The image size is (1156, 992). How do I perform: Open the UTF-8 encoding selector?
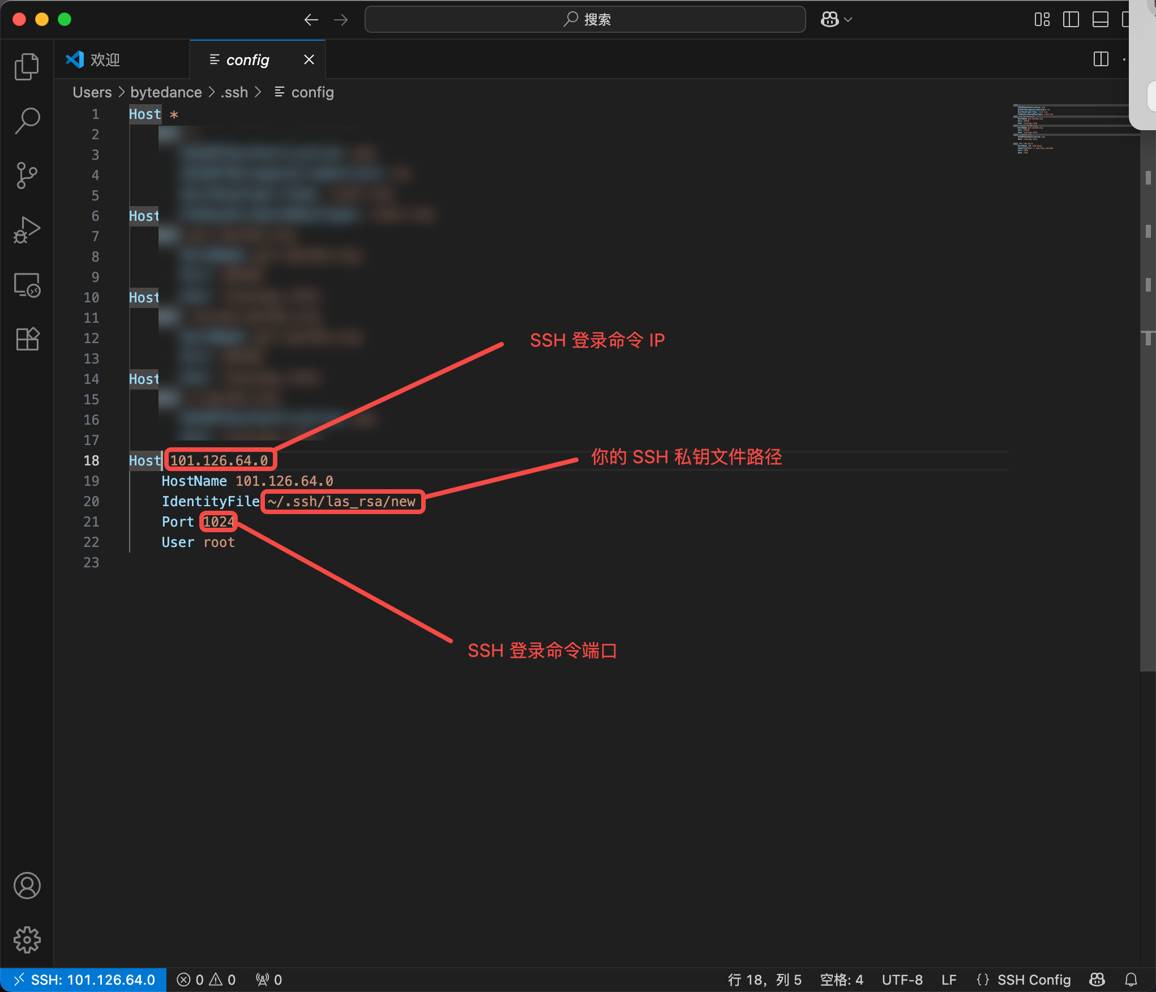902,980
